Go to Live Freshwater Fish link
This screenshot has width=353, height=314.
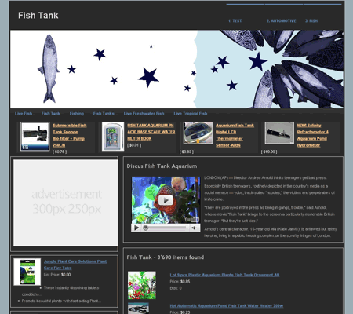coord(144,114)
